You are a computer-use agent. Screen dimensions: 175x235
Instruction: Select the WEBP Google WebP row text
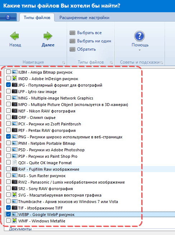(46, 215)
